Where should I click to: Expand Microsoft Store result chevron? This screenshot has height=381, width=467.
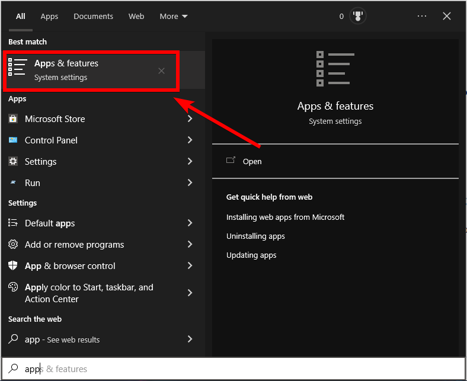[190, 119]
